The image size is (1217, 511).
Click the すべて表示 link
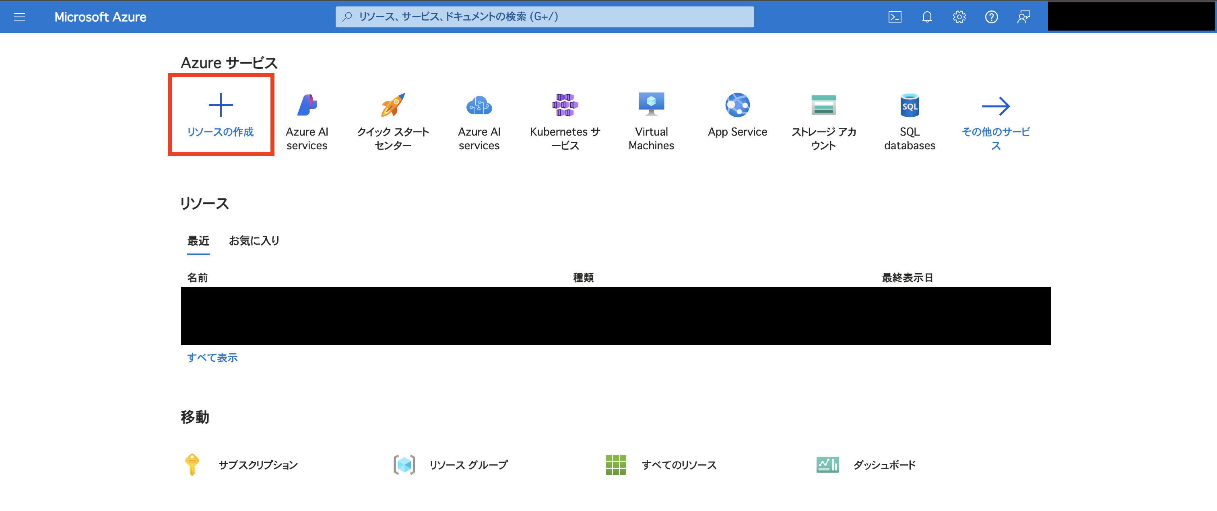(212, 358)
